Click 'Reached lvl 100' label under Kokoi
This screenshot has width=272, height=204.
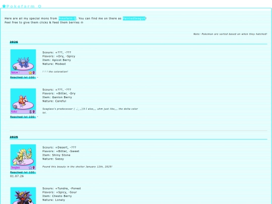[23, 117]
